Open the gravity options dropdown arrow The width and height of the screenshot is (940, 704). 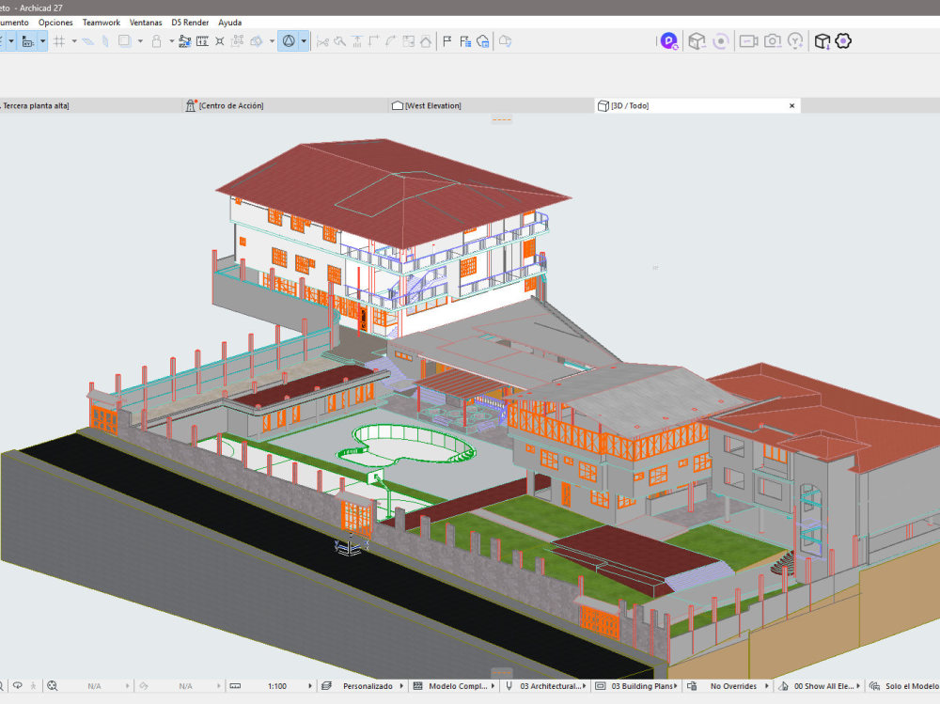pyautogui.click(x=140, y=41)
